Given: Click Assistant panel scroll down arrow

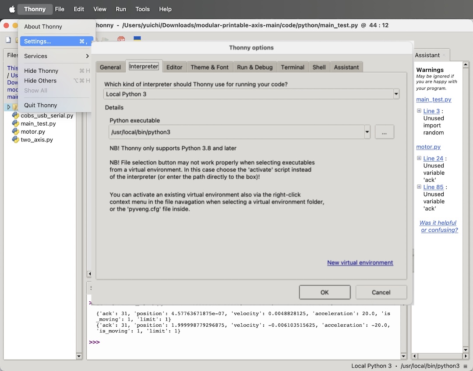Looking at the screenshot, I should click(x=466, y=350).
